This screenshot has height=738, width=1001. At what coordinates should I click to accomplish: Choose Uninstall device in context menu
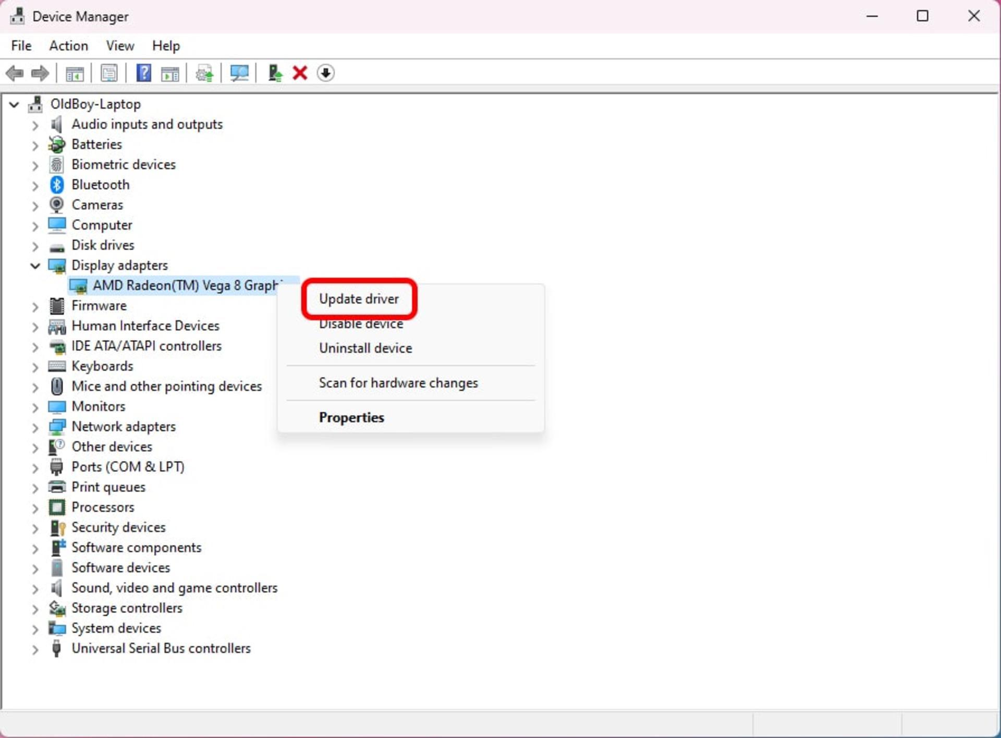click(365, 348)
